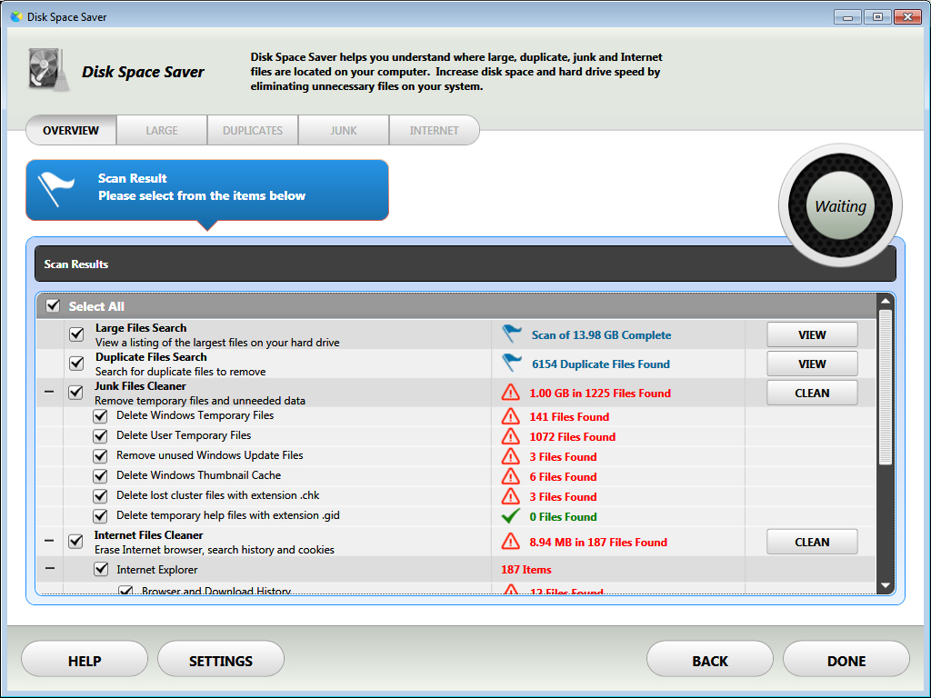Screen dimensions: 931x698
Task: Switch to the DUPLICATES tab
Action: (253, 130)
